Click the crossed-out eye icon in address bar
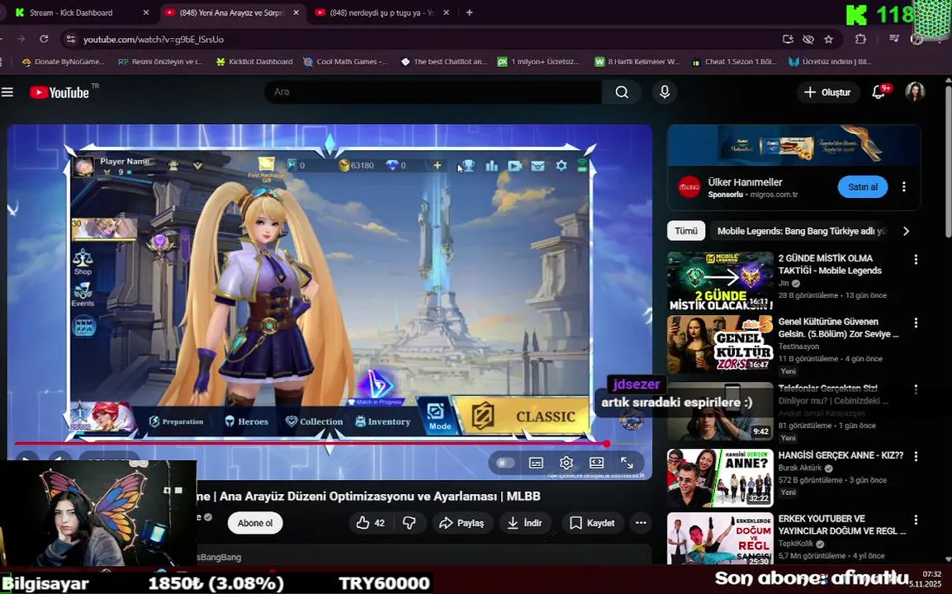952x594 pixels. click(x=808, y=39)
